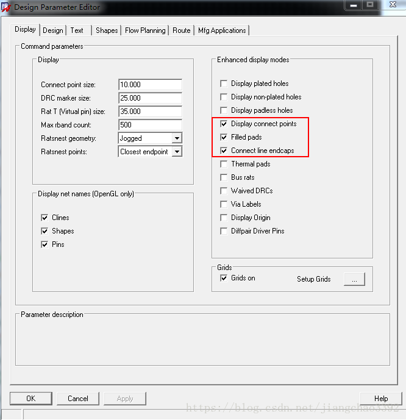Click the Connect point size field
This screenshot has width=406, height=420.
(x=150, y=85)
